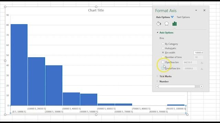220x123 pixels.
Task: Click the chart's top-center resize handle
Action: pyautogui.click(x=96, y=7)
